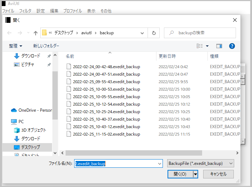Select file 2022-02-25_10-12-54.exedit_backup
Screen dimensions: 252x187
(107, 104)
